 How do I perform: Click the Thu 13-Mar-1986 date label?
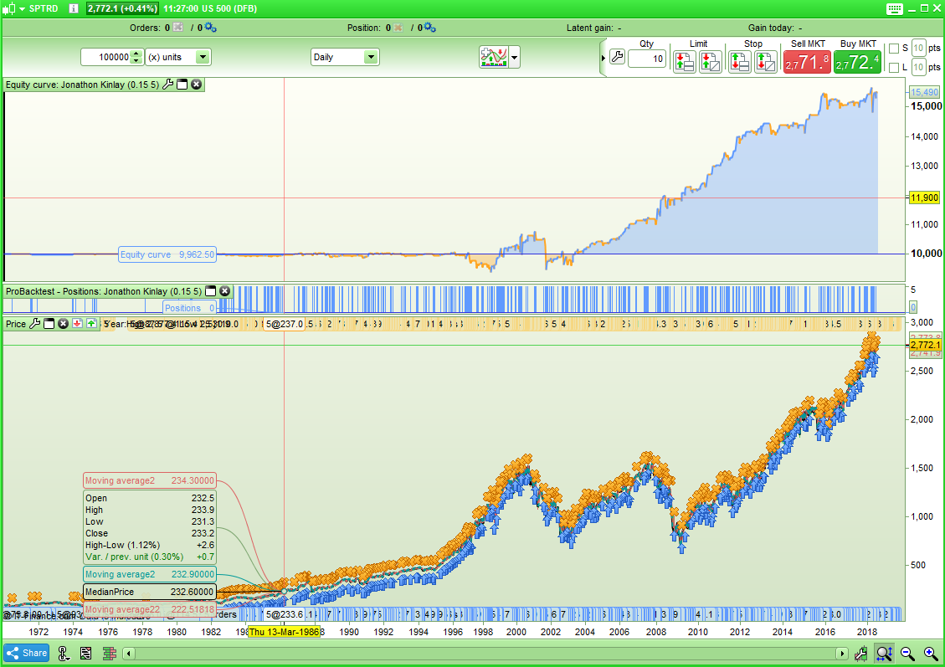284,632
